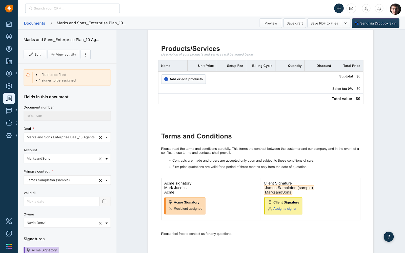Open the three-dot more options menu

(86, 54)
